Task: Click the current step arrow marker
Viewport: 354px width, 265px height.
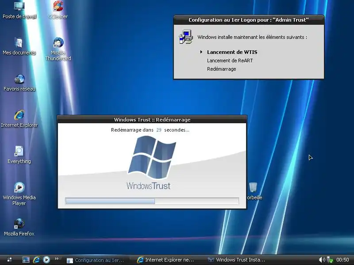Action: click(201, 52)
